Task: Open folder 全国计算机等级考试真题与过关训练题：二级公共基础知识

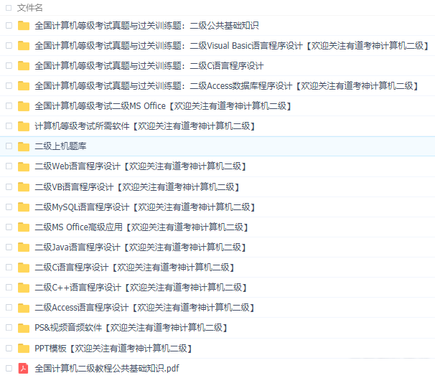Action: pyautogui.click(x=146, y=26)
